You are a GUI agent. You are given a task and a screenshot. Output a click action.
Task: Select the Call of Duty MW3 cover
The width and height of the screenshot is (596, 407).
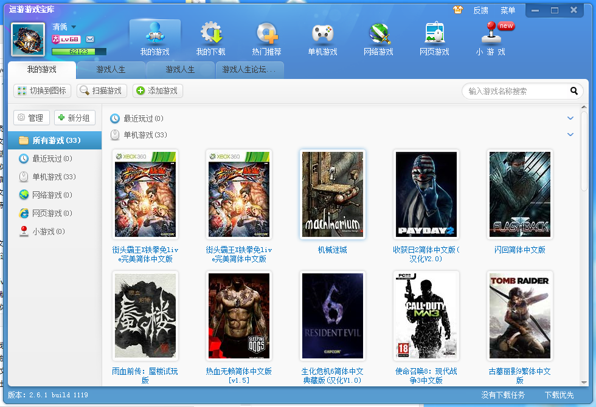[x=426, y=316]
